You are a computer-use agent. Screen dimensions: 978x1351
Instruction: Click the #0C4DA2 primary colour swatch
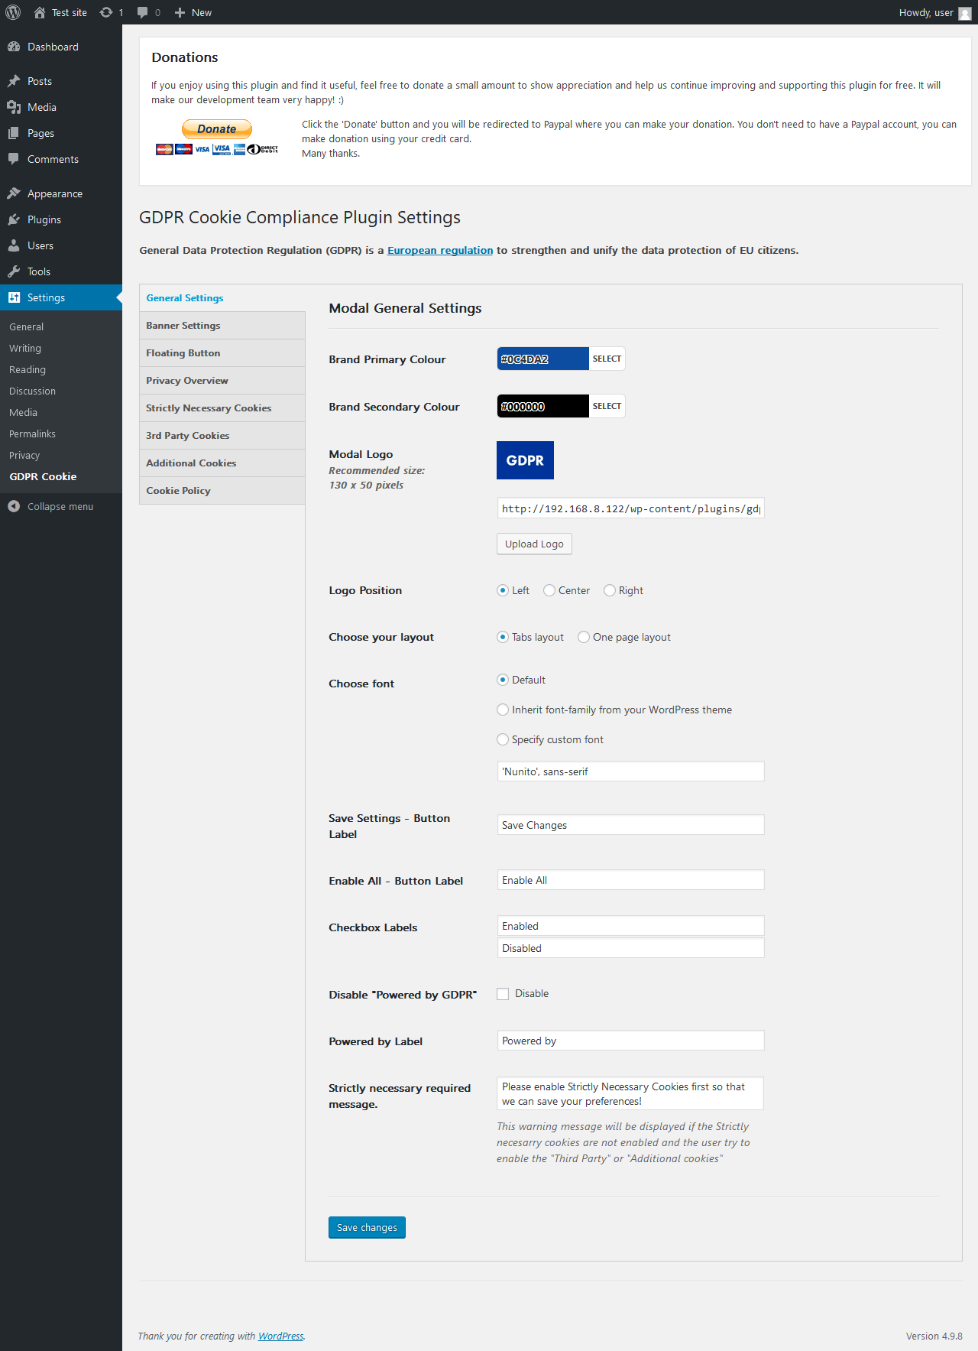click(x=542, y=359)
